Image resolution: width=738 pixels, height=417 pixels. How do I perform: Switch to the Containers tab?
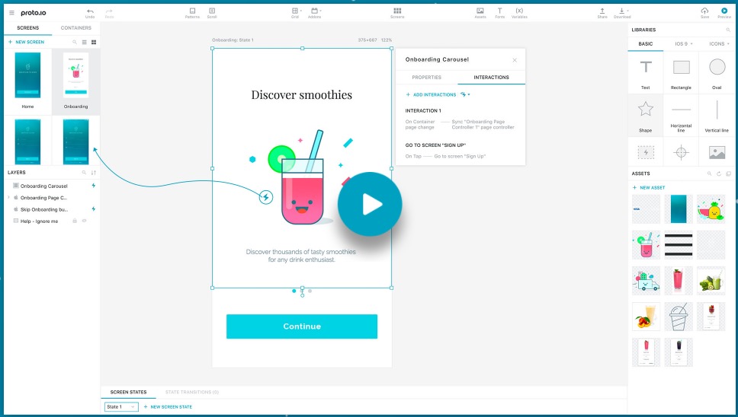(75, 28)
